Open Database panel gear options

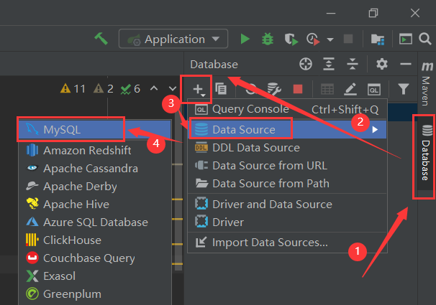tap(382, 64)
